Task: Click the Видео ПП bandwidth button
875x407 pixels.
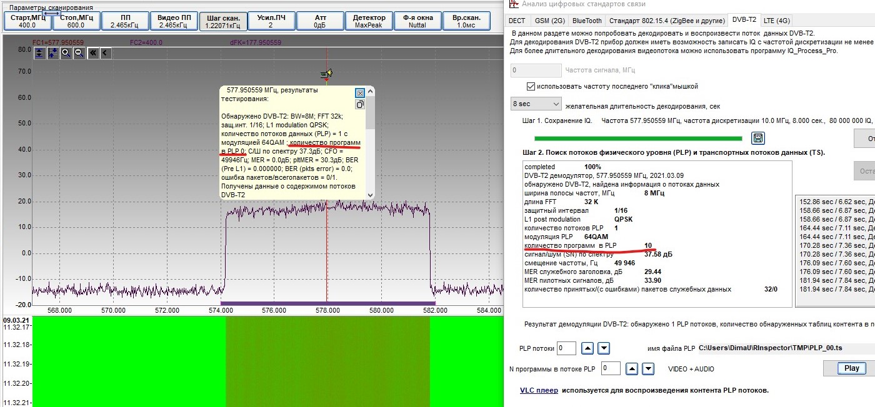Action: (x=173, y=21)
